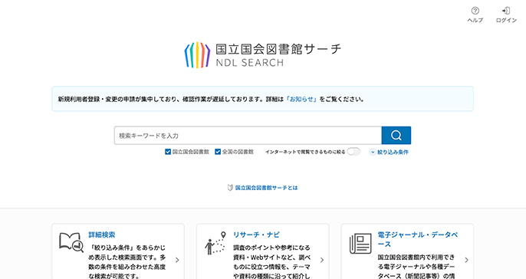Click the book icon beside 国立国会図書館サーチとは
Screen dimensions: 526x279
230,188
